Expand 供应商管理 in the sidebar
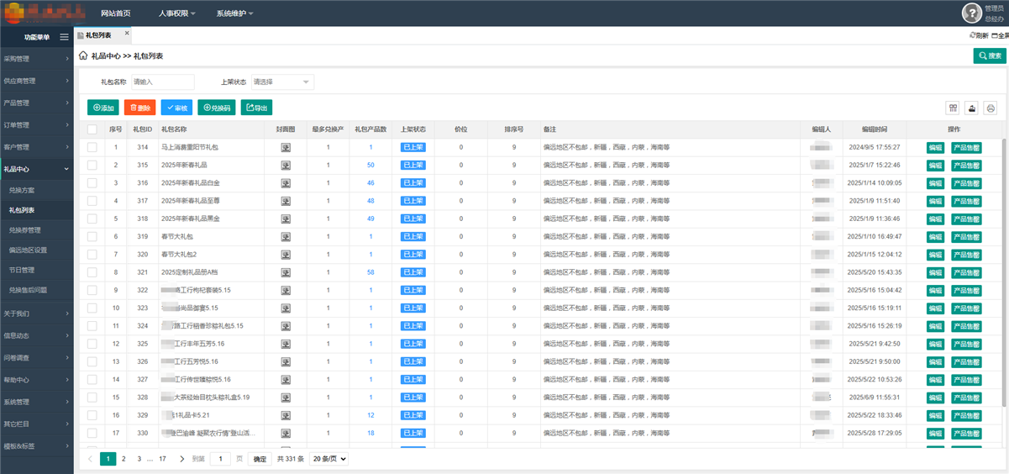The width and height of the screenshot is (1009, 474). point(37,81)
